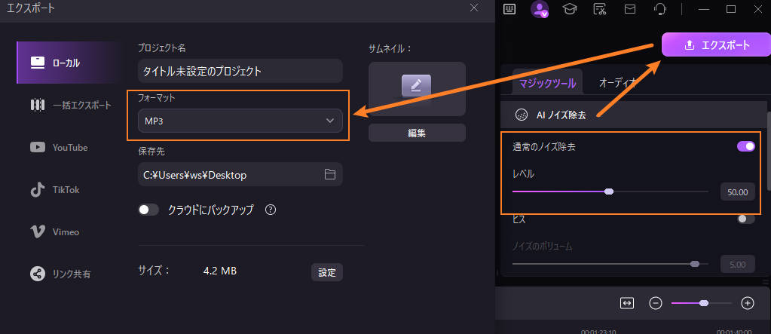Image resolution: width=771 pixels, height=334 pixels.
Task: Click the project name input field
Action: click(x=240, y=71)
